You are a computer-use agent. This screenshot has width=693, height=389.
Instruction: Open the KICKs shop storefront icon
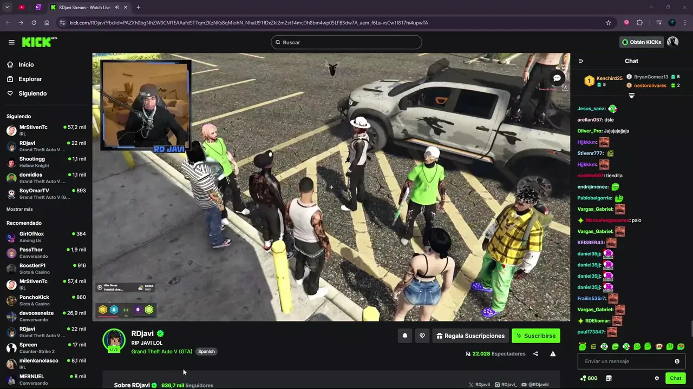609,378
